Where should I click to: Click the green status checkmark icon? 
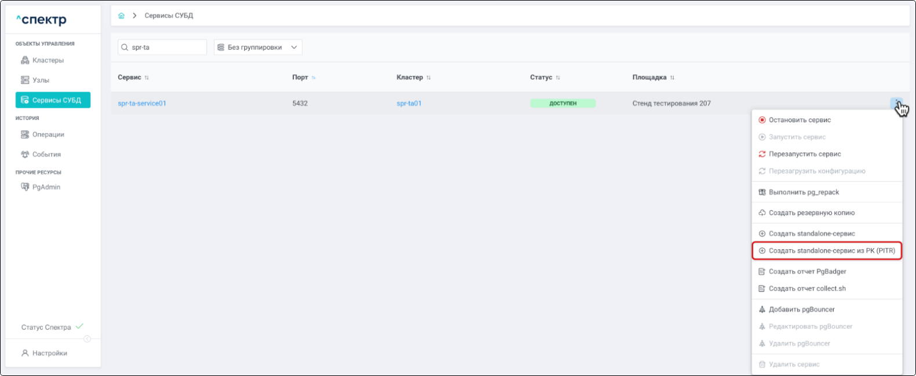[79, 326]
